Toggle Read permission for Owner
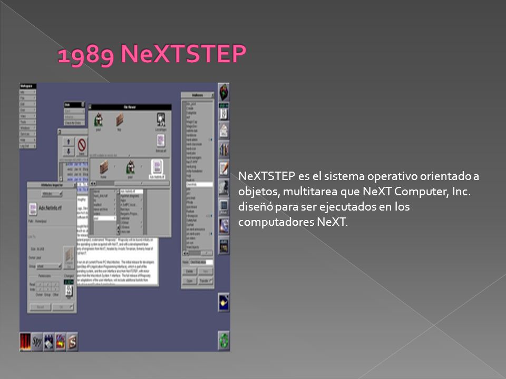Screen dimensions: 506x379 click(39, 284)
